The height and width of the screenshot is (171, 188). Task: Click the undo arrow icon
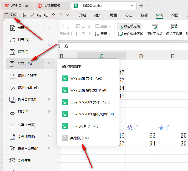click(x=53, y=15)
